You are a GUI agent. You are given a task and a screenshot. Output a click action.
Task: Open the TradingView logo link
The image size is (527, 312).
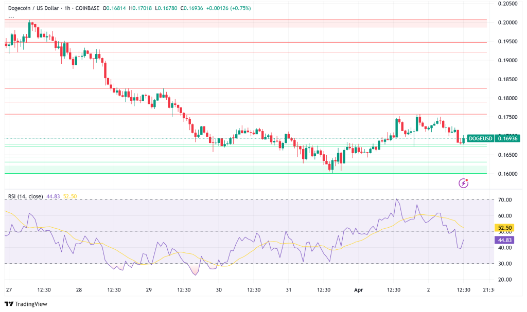[x=26, y=304]
